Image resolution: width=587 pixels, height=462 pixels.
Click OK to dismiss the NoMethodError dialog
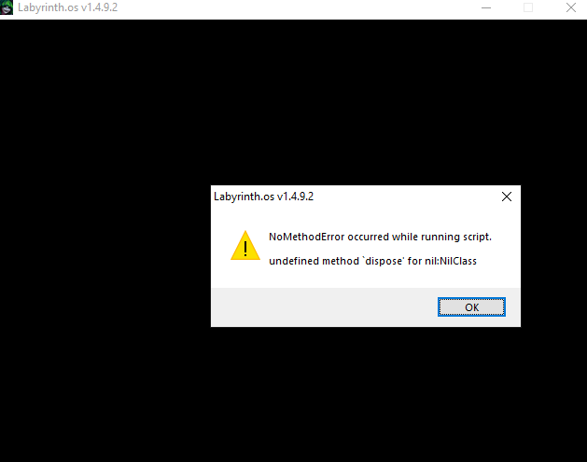pos(471,306)
